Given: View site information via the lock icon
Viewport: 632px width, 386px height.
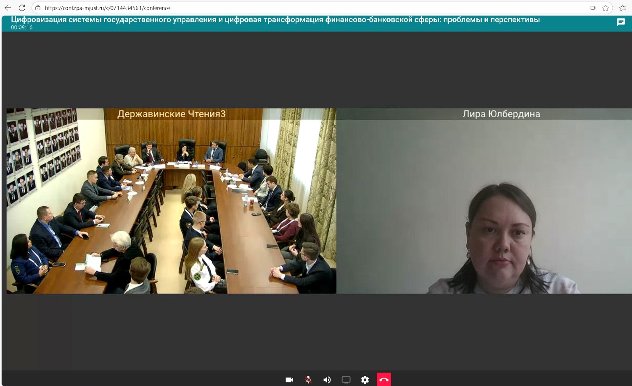Looking at the screenshot, I should coord(38,8).
